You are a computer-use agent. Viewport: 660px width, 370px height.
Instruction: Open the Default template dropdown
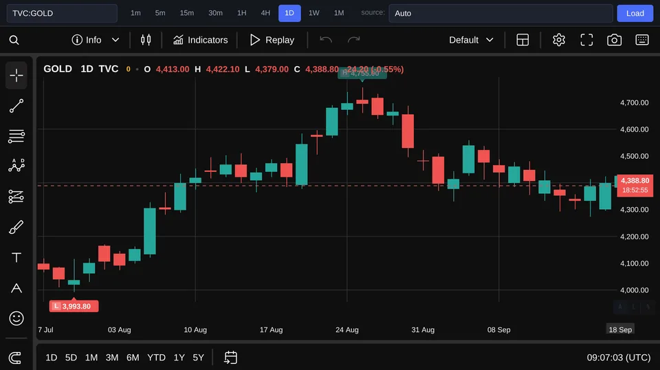[471, 40]
